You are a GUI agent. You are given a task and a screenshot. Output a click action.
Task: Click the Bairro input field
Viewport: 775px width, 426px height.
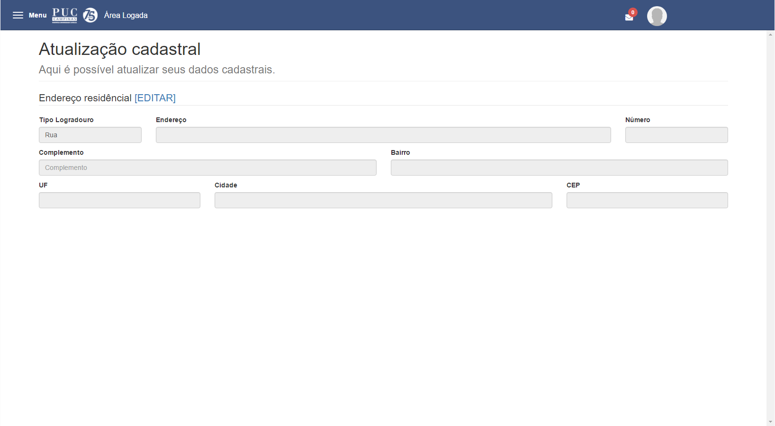(x=559, y=168)
